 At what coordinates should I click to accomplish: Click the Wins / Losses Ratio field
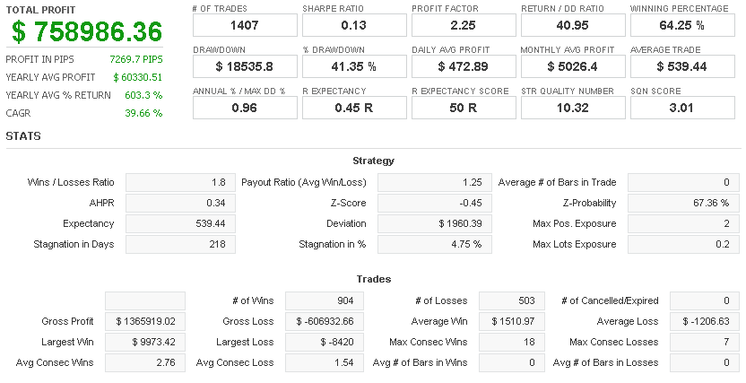click(x=178, y=182)
